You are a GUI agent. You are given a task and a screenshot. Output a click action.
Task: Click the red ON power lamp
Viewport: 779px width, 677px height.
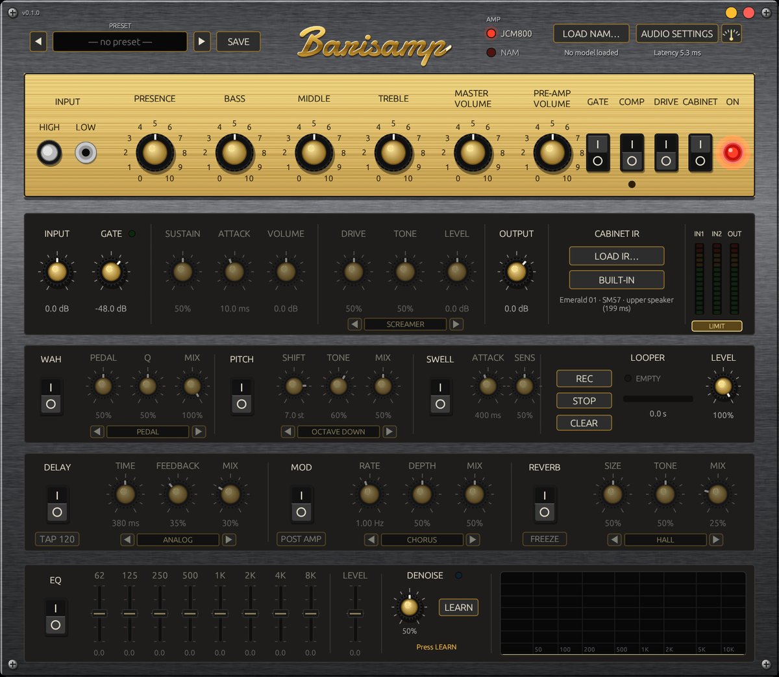click(x=732, y=153)
